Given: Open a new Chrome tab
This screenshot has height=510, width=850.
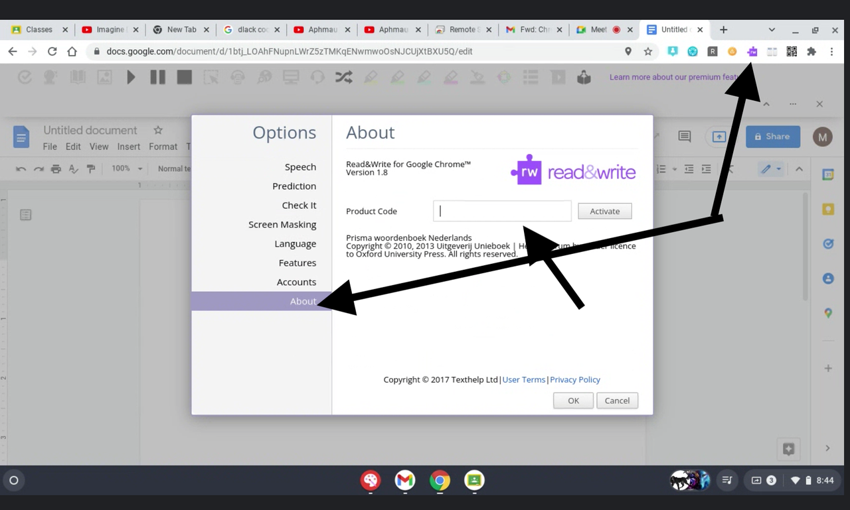Looking at the screenshot, I should pyautogui.click(x=723, y=30).
